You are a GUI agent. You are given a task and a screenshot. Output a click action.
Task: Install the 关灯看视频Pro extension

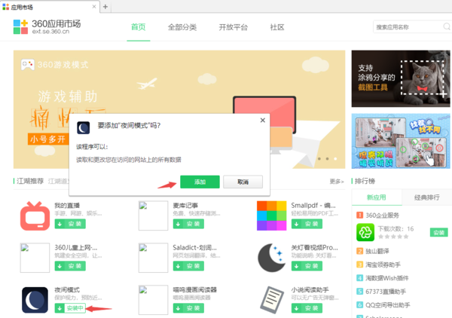click(x=307, y=266)
